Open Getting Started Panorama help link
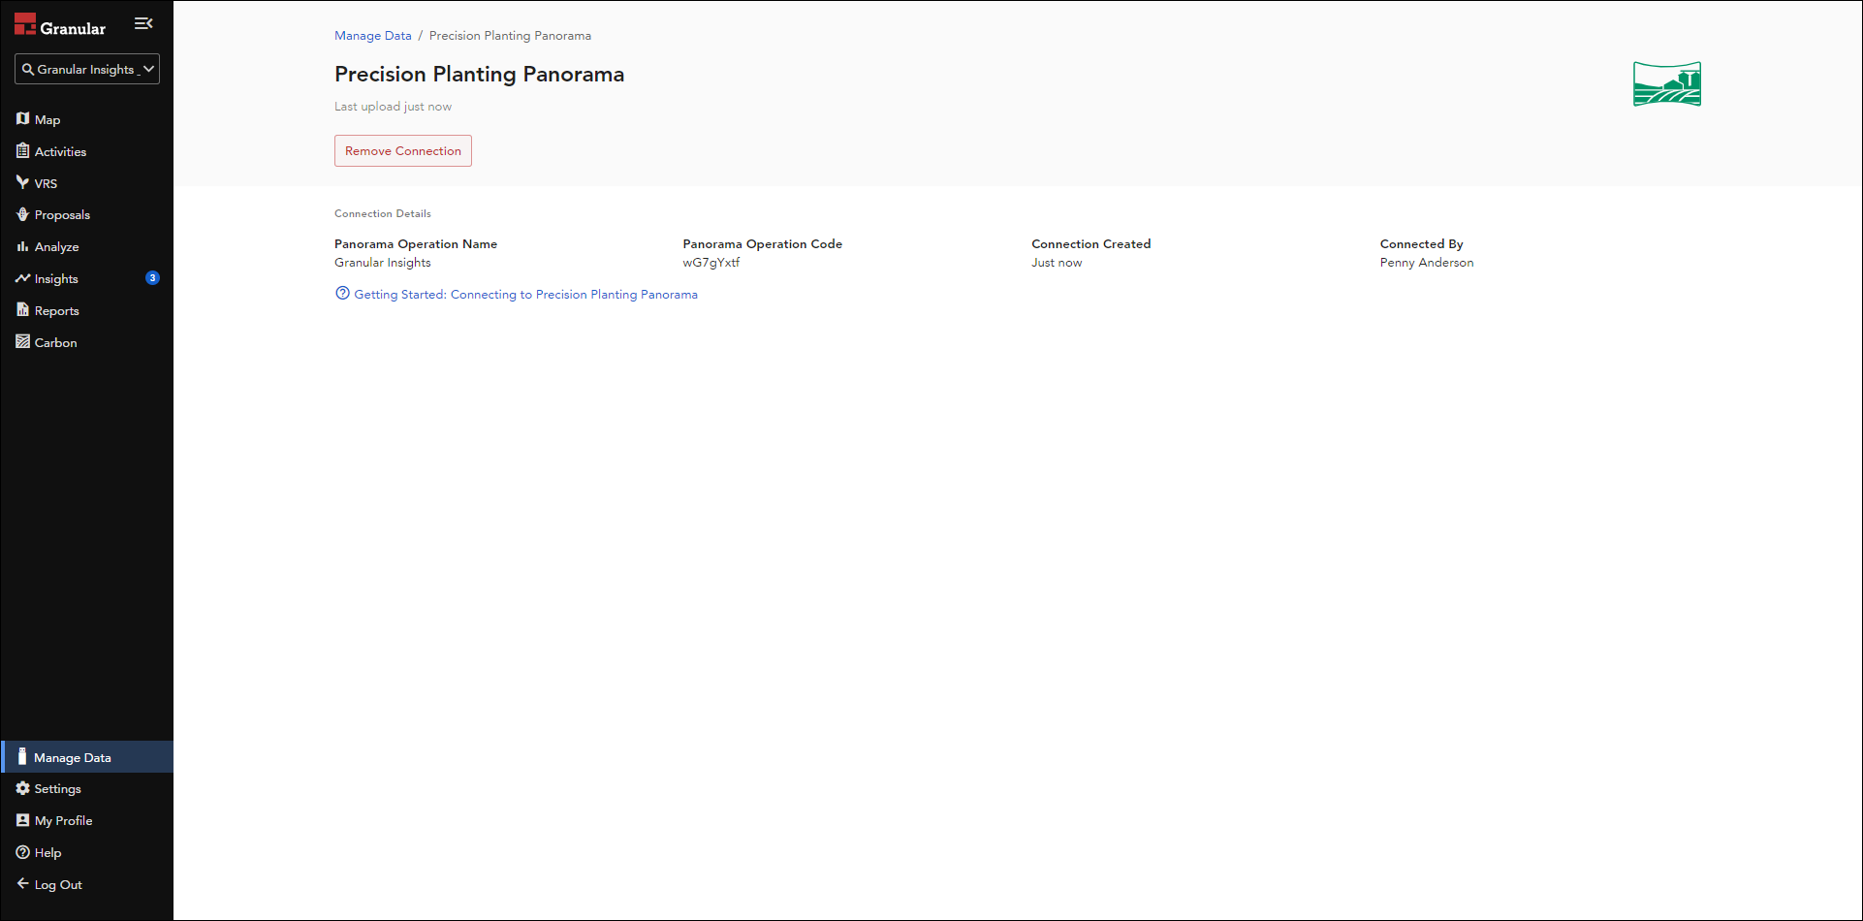Viewport: 1863px width, 921px height. click(525, 295)
